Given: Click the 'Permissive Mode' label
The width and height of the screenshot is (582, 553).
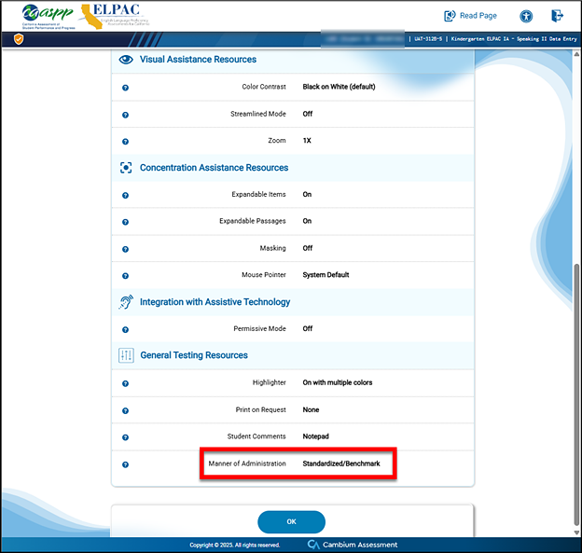Looking at the screenshot, I should click(259, 328).
